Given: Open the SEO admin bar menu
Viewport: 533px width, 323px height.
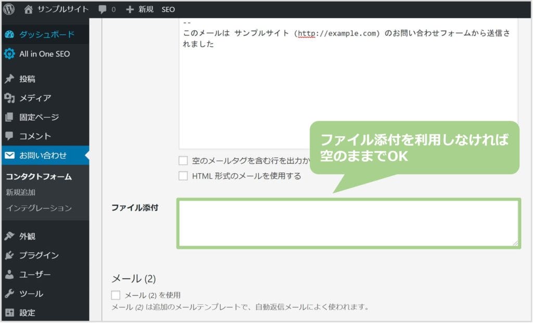Looking at the screenshot, I should tap(168, 9).
